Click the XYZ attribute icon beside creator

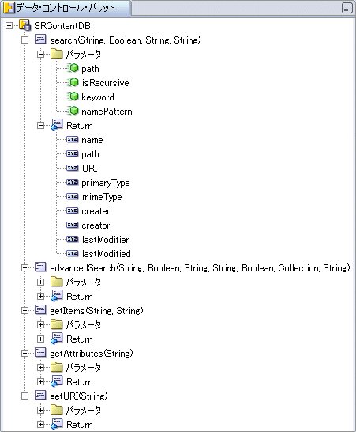point(73,225)
